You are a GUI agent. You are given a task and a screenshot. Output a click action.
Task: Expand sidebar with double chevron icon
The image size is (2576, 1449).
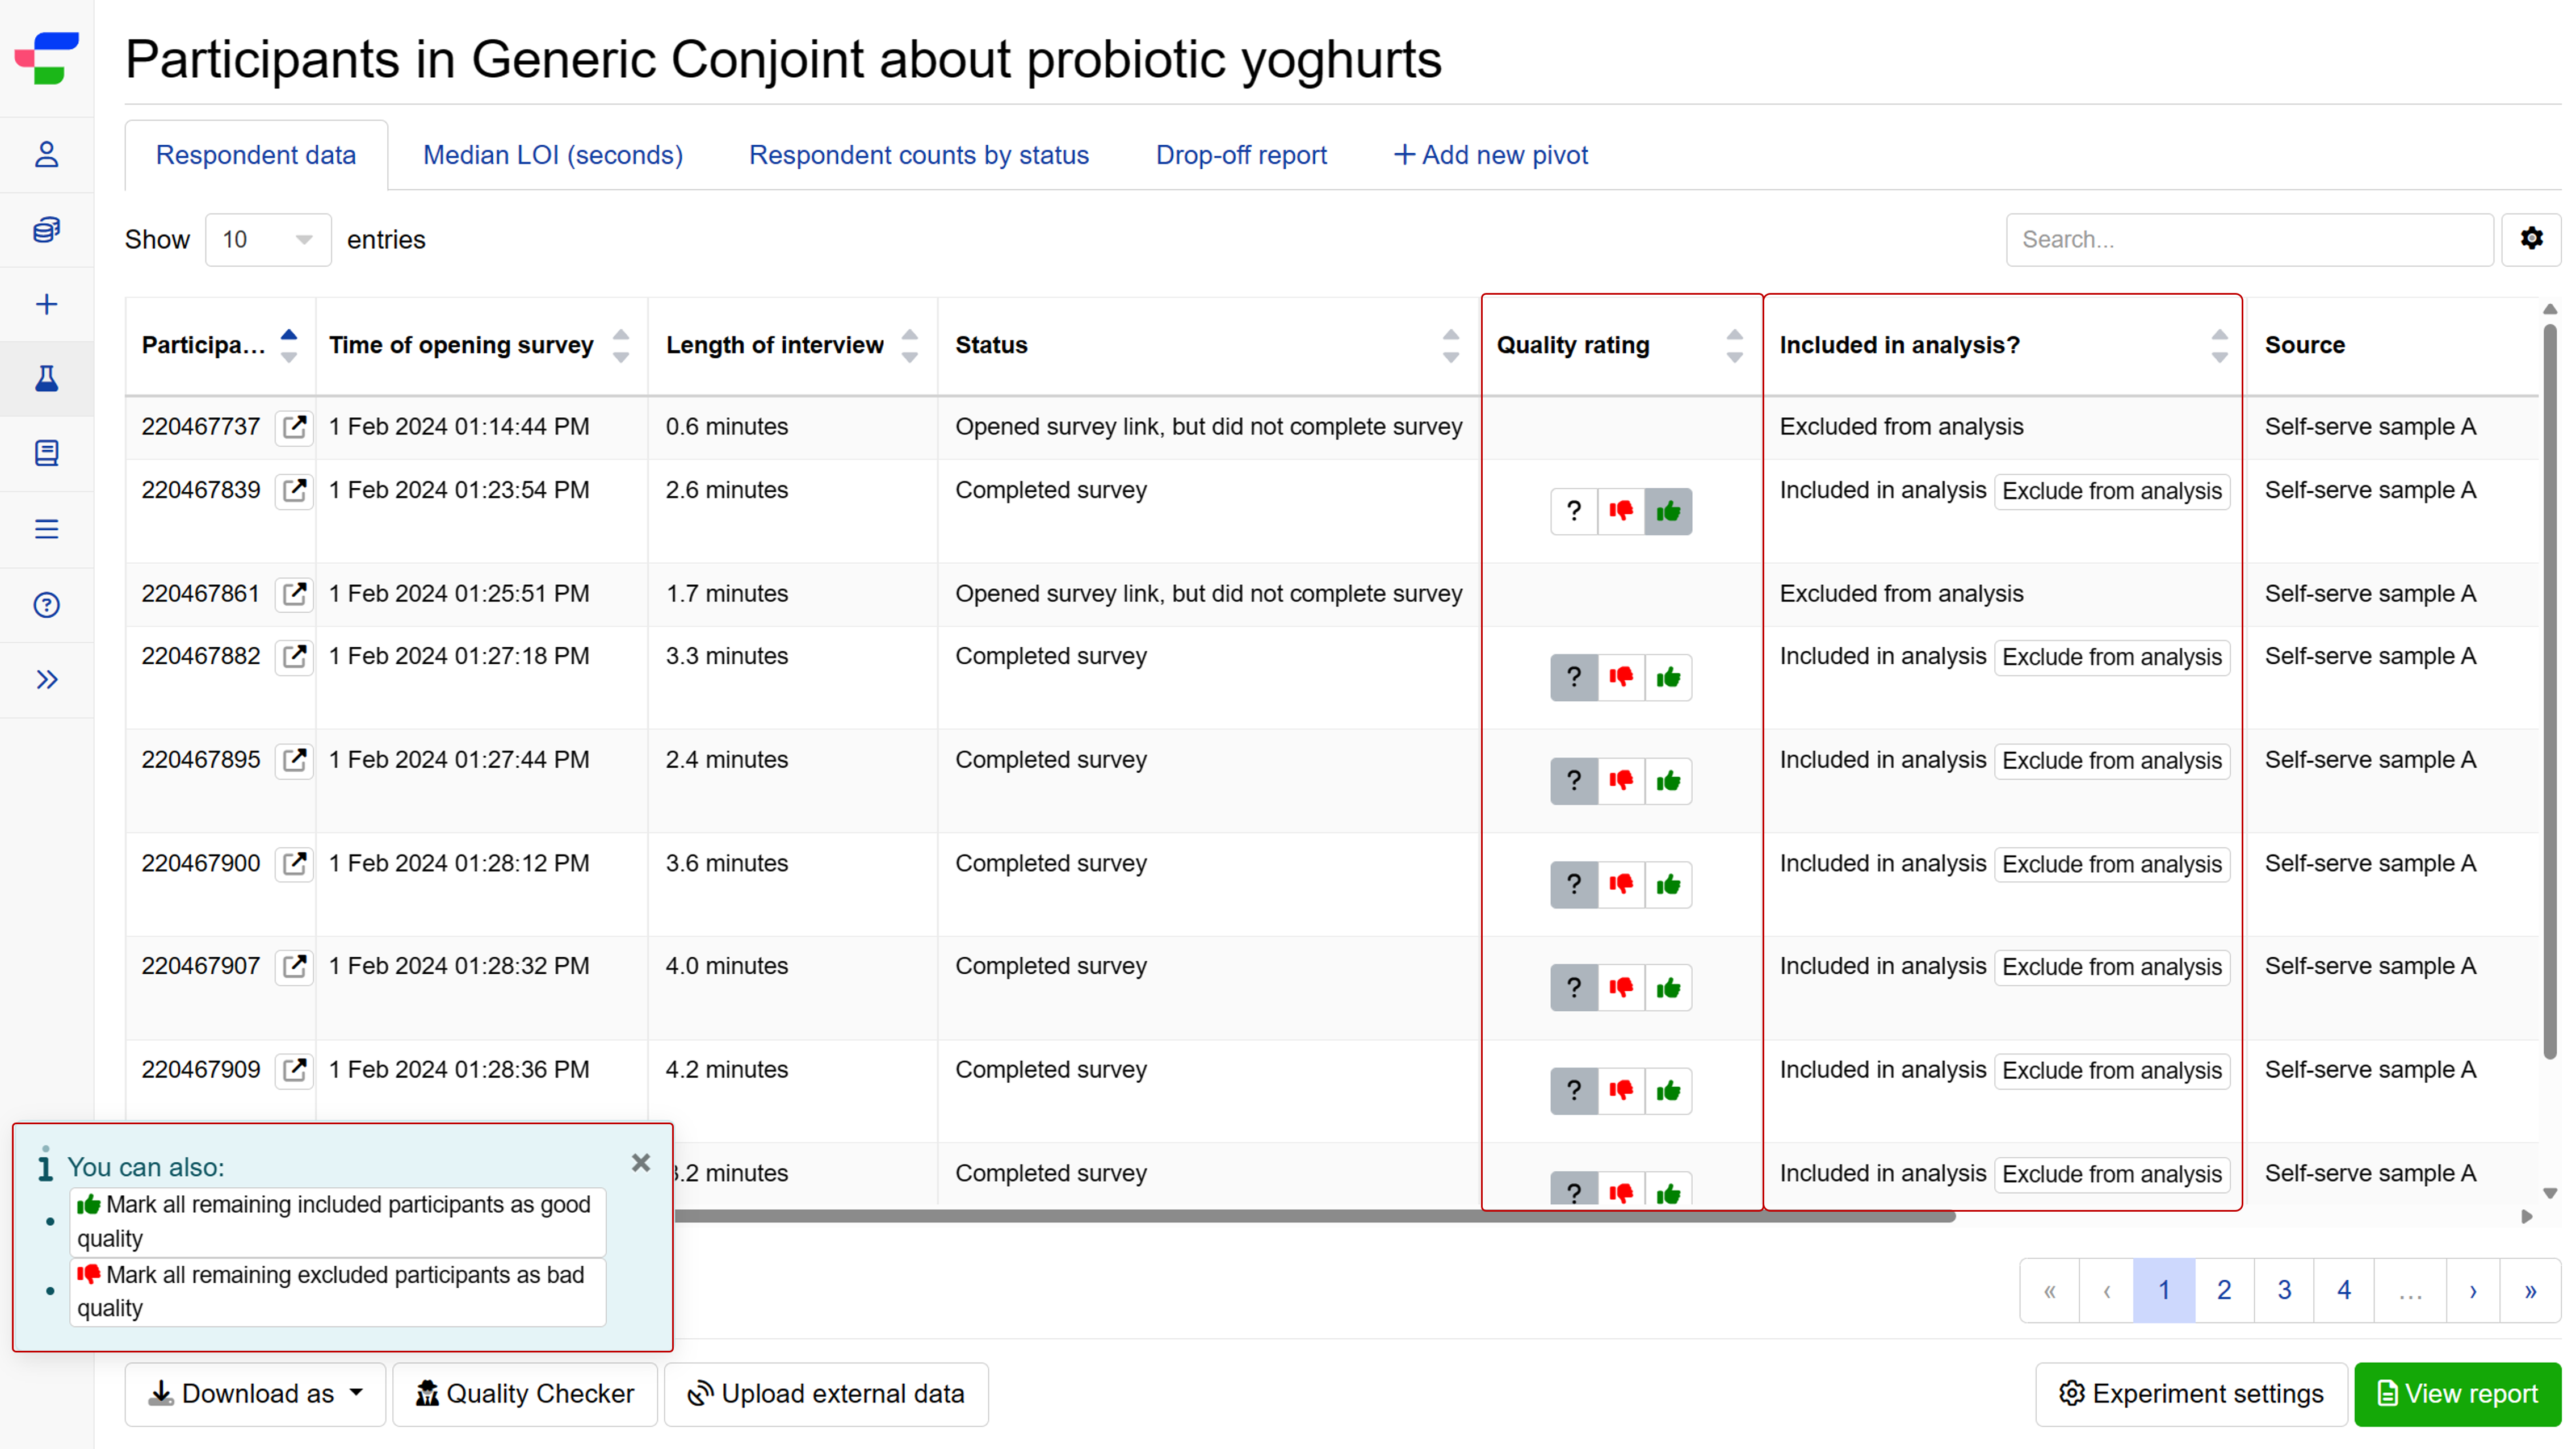[x=47, y=680]
